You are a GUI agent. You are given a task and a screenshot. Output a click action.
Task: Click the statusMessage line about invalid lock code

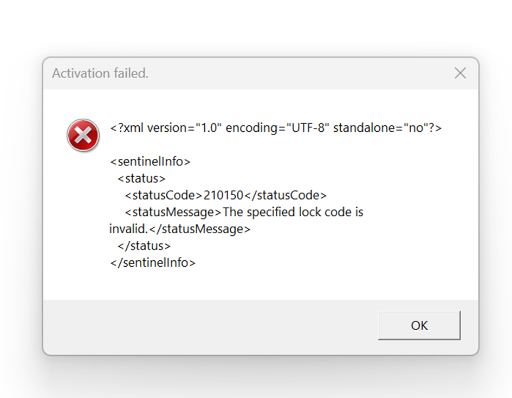point(244,212)
